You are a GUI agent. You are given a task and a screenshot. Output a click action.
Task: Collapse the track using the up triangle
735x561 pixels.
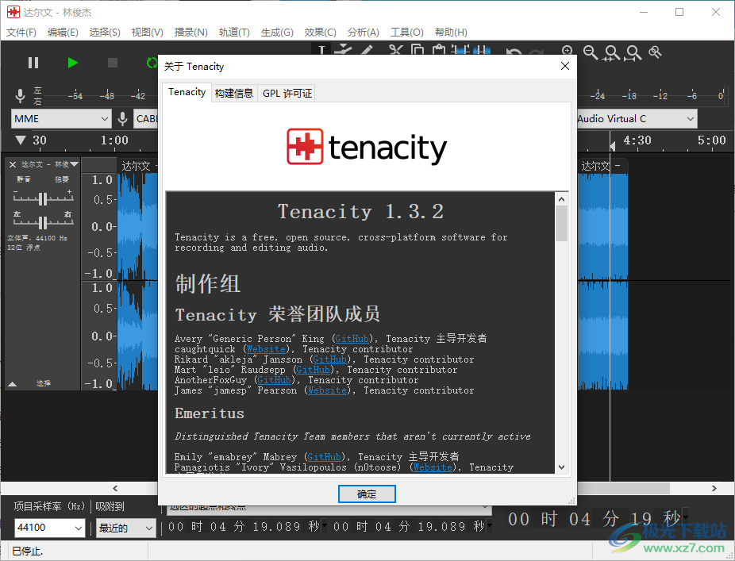13,384
